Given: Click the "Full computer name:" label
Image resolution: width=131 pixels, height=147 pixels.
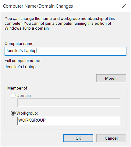Looking at the screenshot, I should [x=23, y=61].
